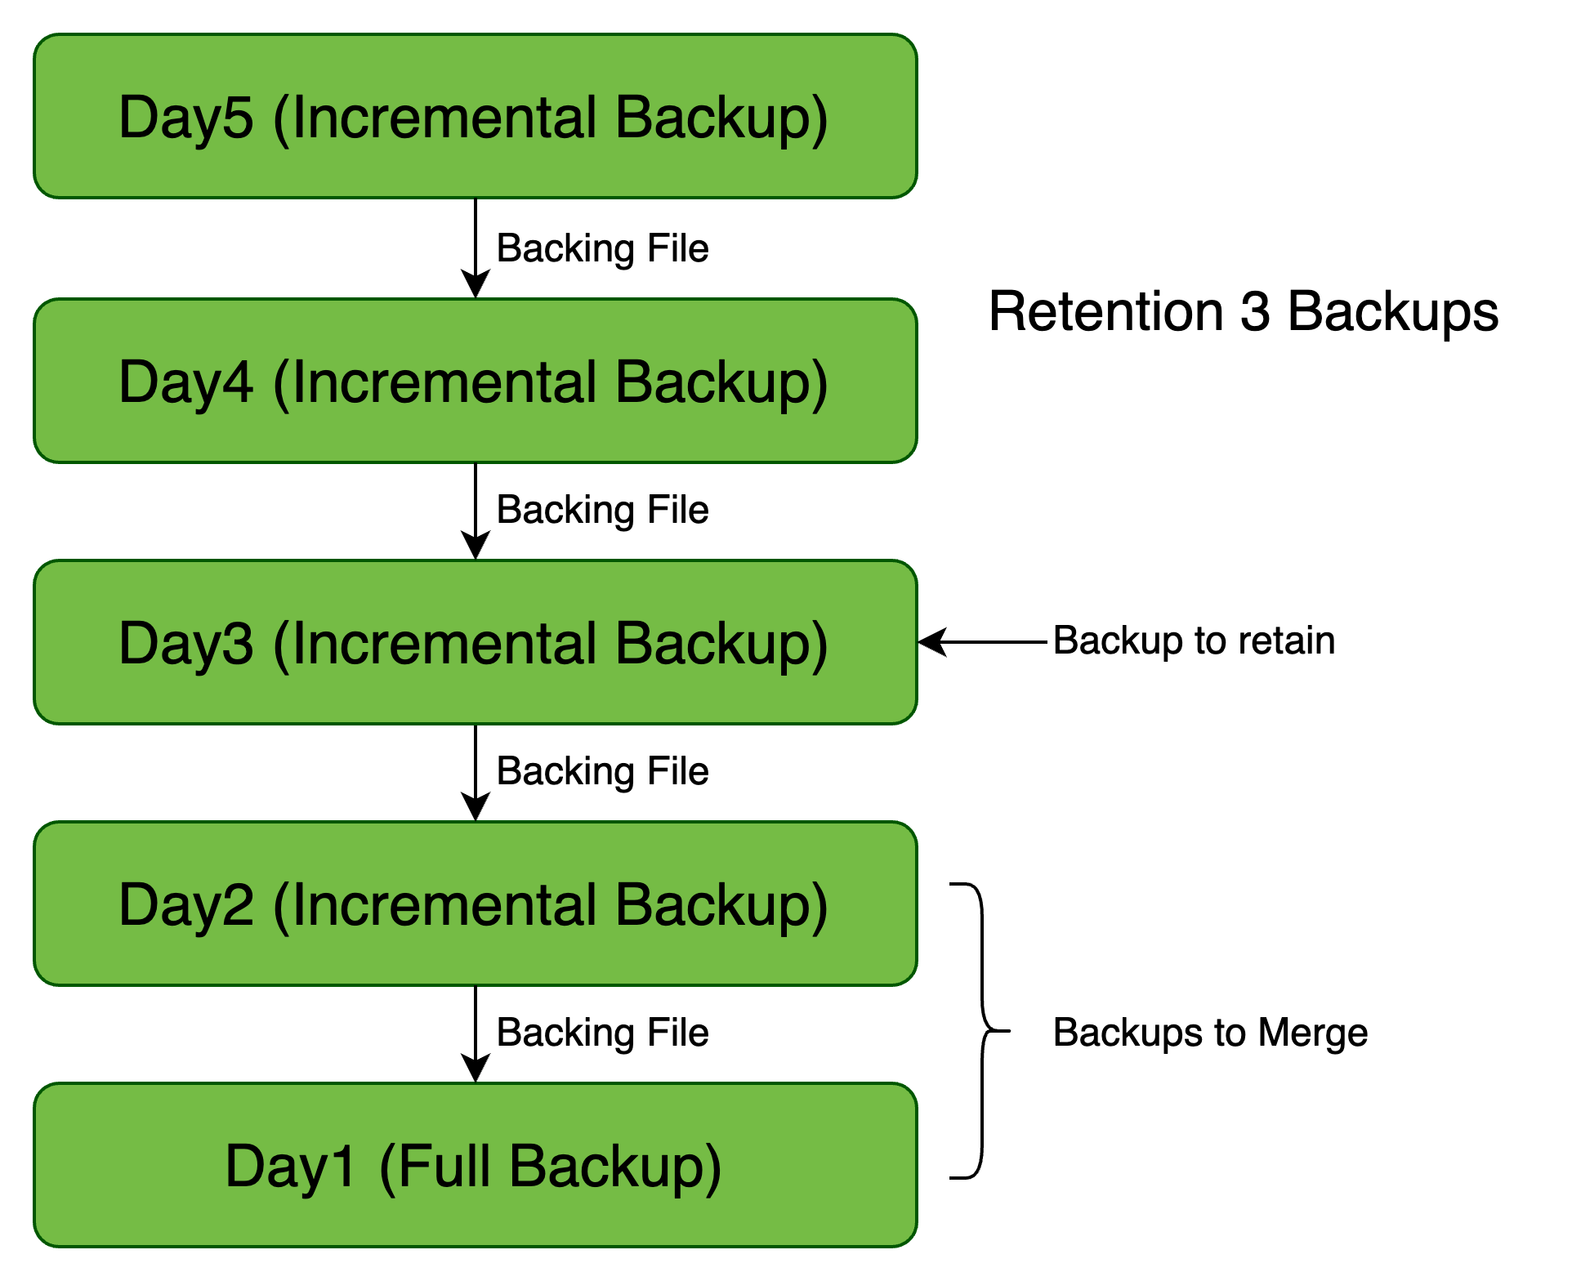This screenshot has width=1572, height=1281.
Task: Click empty black area right of Day3 box
Action: pyautogui.click(x=1226, y=642)
